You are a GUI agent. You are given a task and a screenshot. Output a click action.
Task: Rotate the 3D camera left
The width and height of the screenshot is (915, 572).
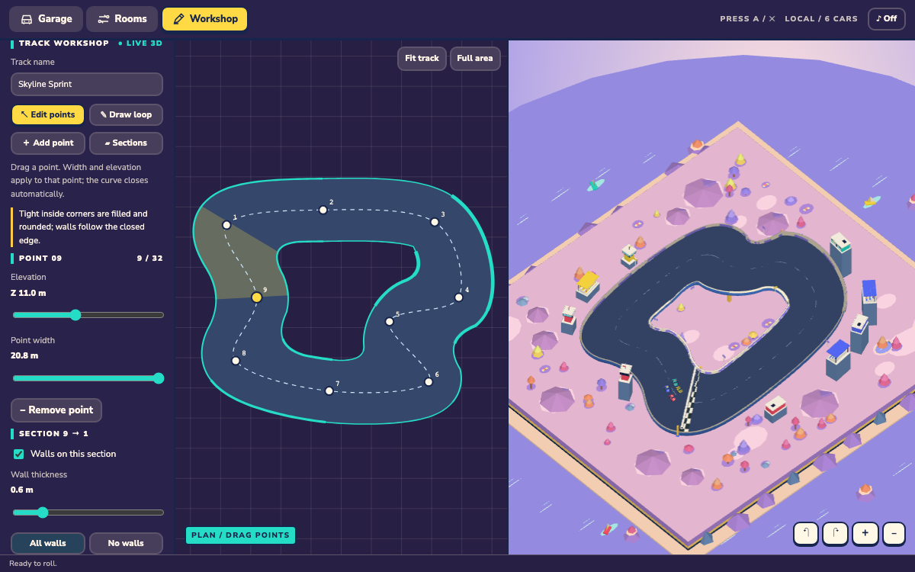tap(806, 533)
